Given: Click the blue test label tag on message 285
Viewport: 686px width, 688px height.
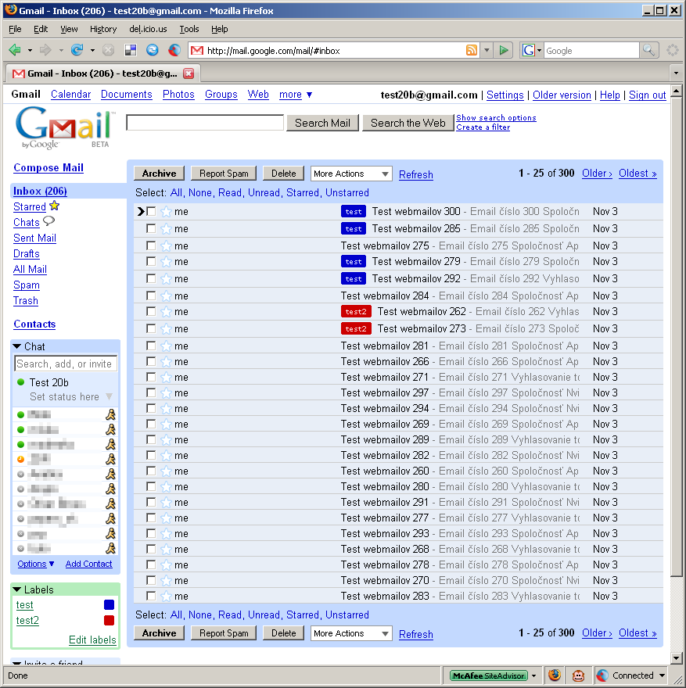Looking at the screenshot, I should (354, 228).
